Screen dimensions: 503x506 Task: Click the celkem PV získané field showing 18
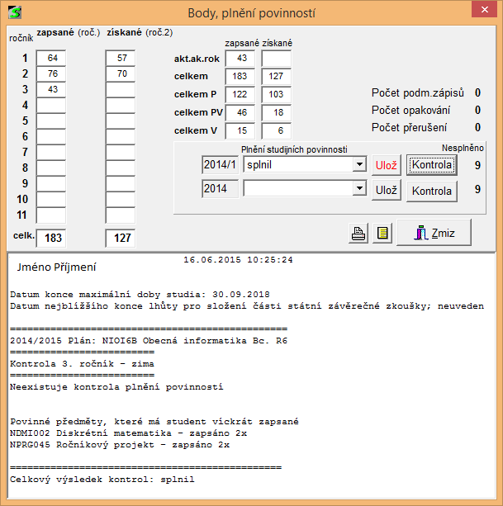point(276,113)
